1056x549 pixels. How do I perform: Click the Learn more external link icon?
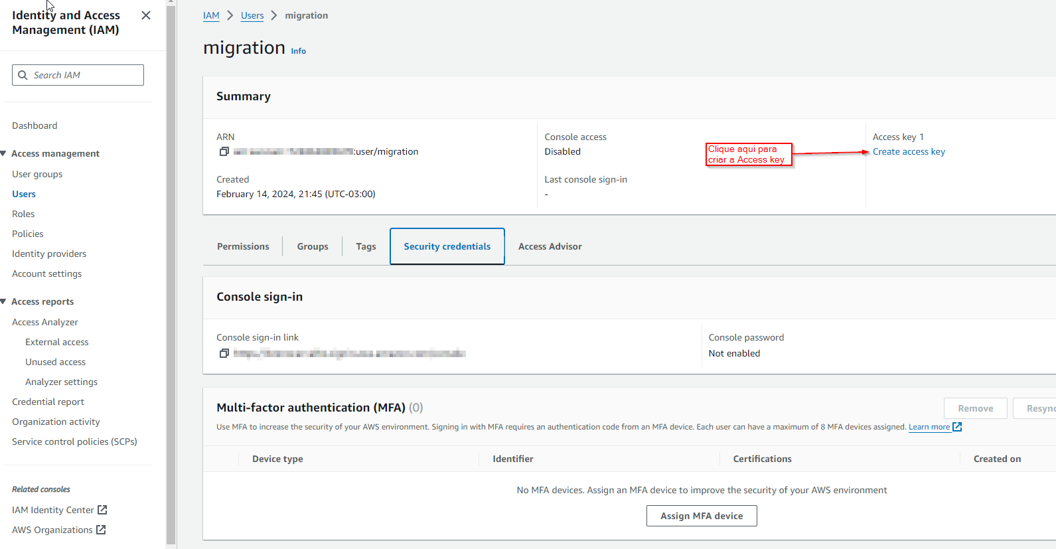tap(957, 427)
